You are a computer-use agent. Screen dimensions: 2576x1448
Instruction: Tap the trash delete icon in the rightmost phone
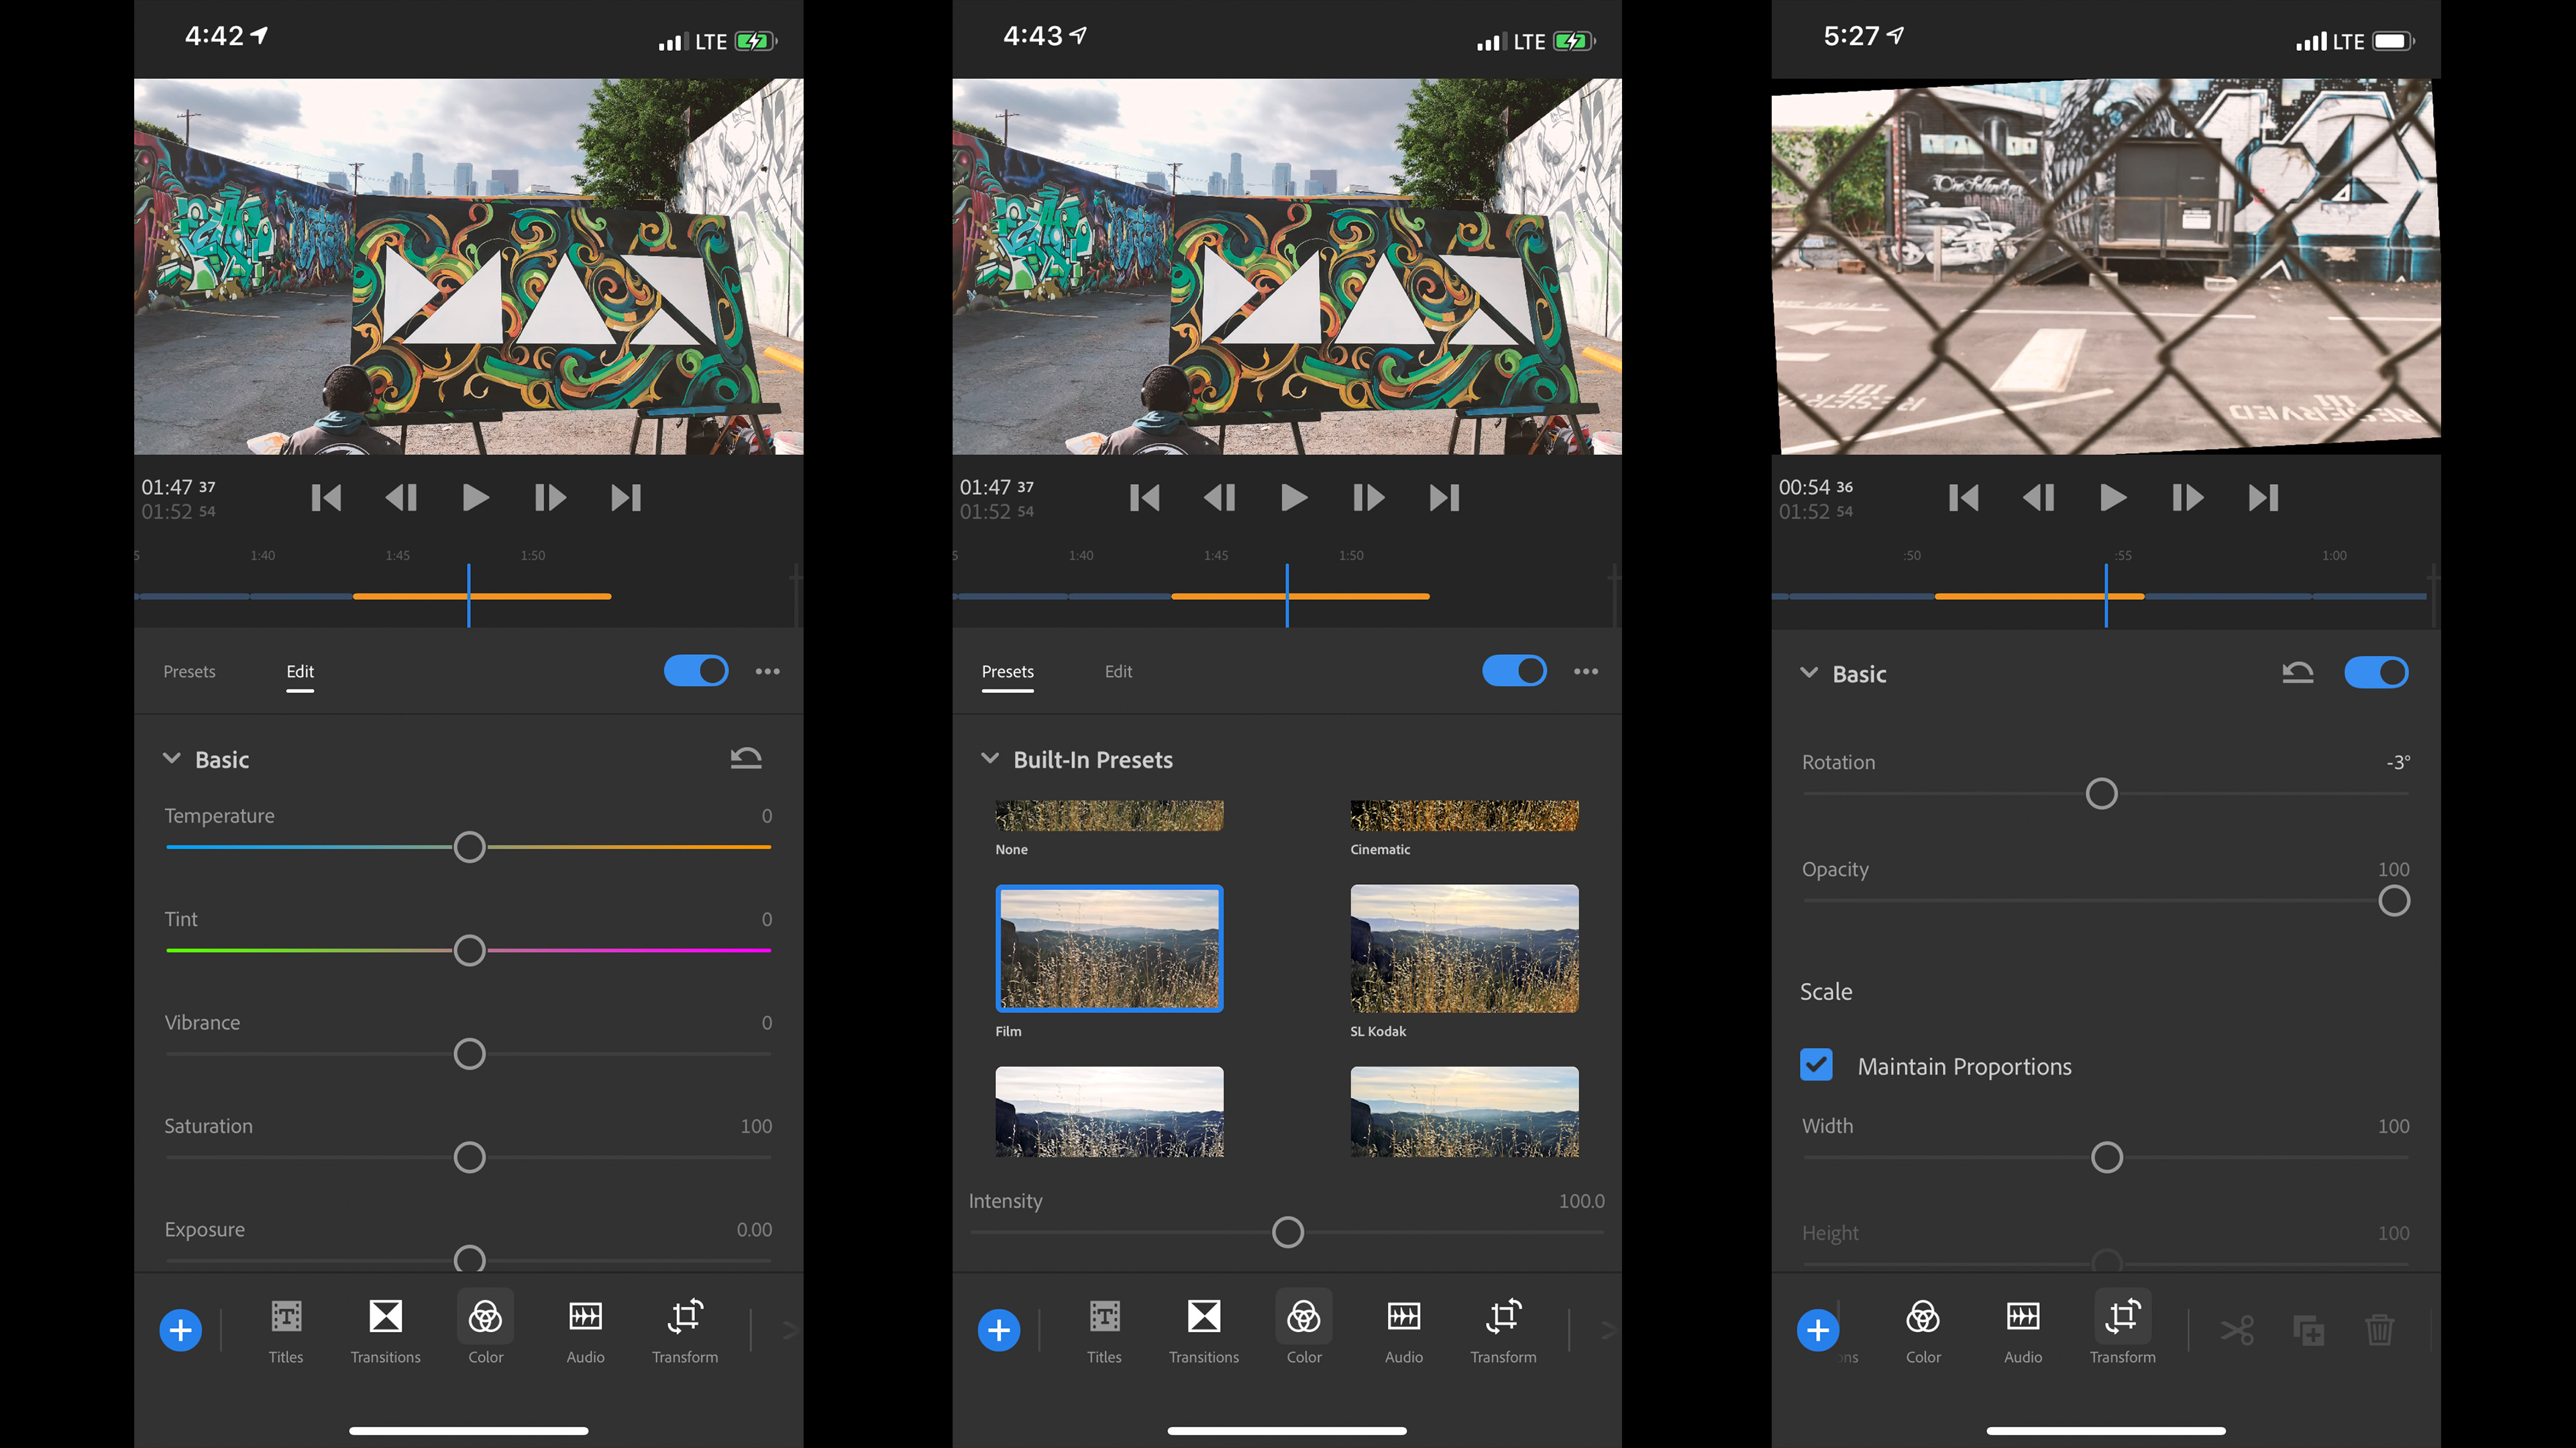[x=2379, y=1330]
